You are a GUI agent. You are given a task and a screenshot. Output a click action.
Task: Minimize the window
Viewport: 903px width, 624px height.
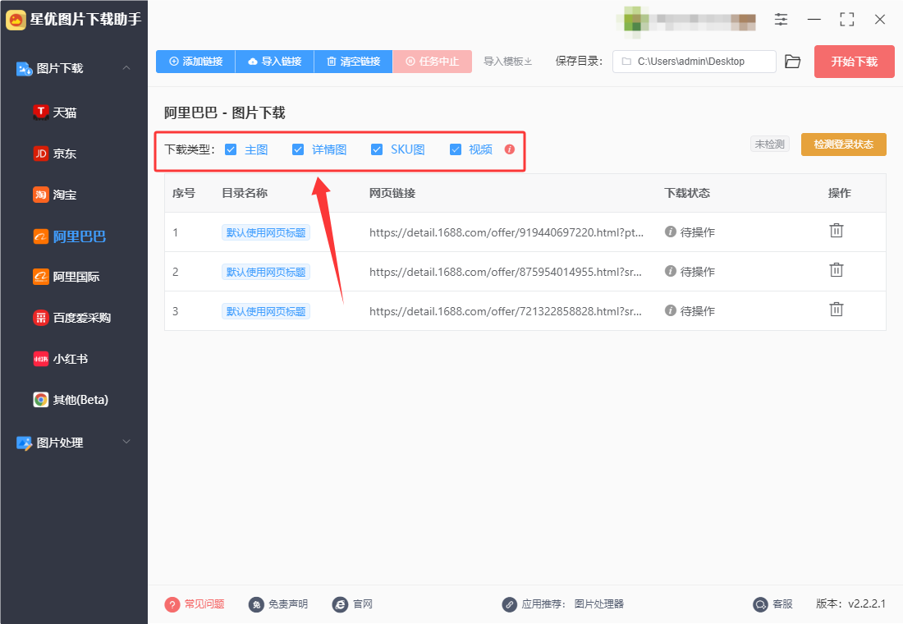[x=814, y=20]
